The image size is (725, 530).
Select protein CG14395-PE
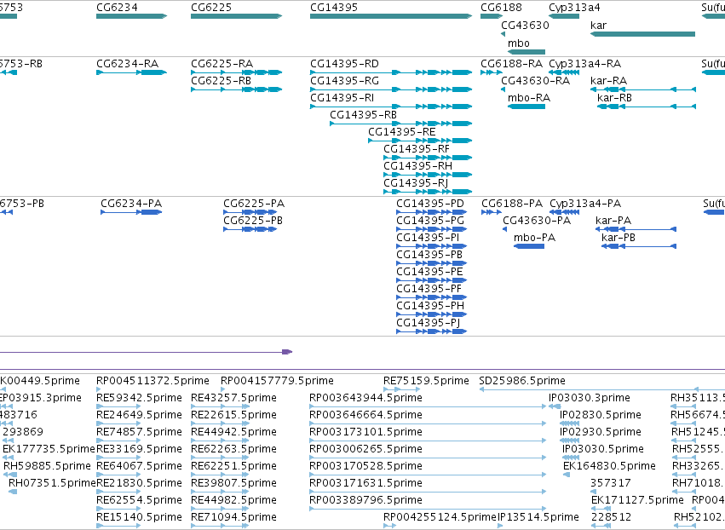pyautogui.click(x=429, y=272)
